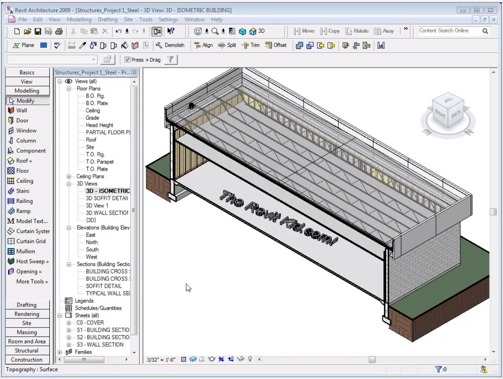Open the Window menu

pos(194,19)
